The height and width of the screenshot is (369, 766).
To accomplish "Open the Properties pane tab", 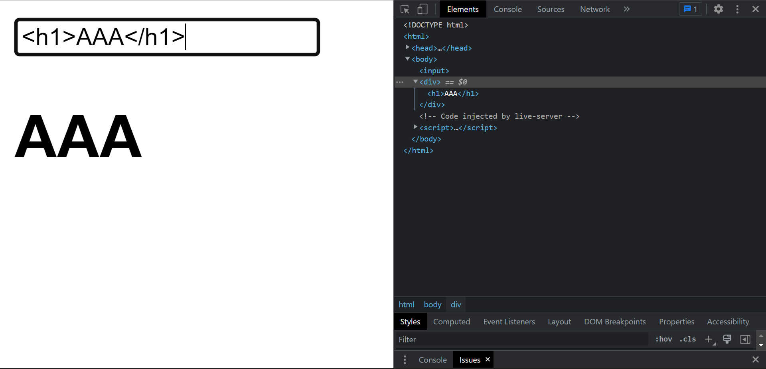I will [x=677, y=322].
